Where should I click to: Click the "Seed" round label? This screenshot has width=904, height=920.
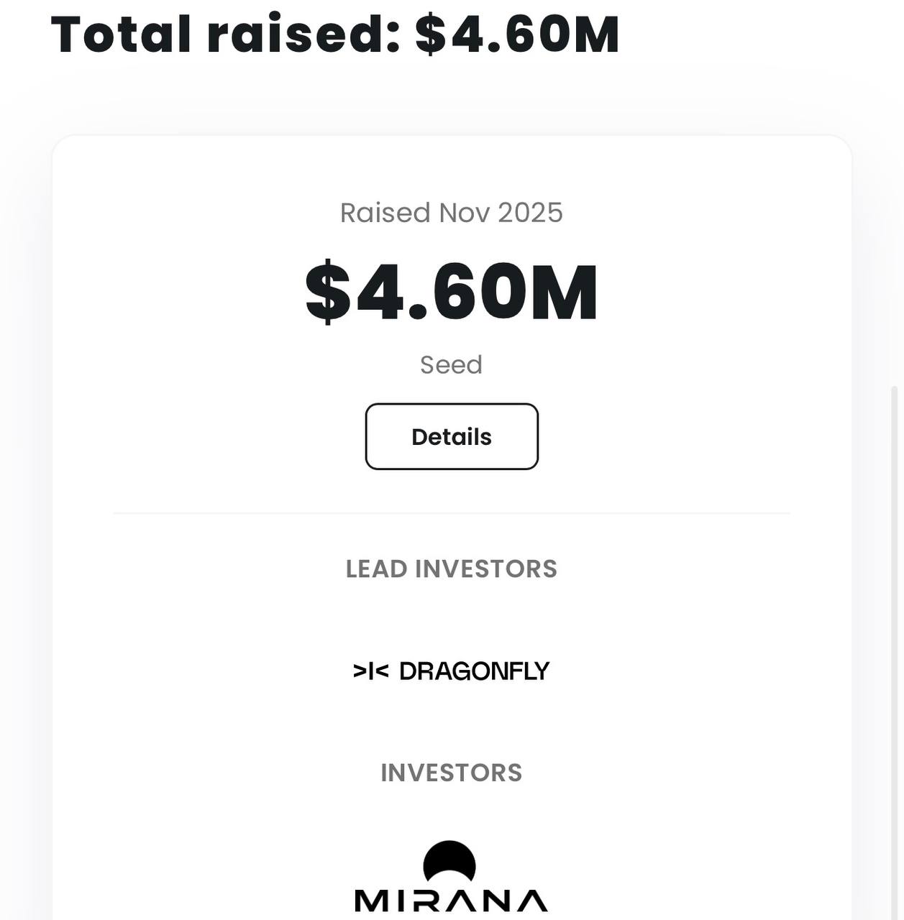point(451,365)
